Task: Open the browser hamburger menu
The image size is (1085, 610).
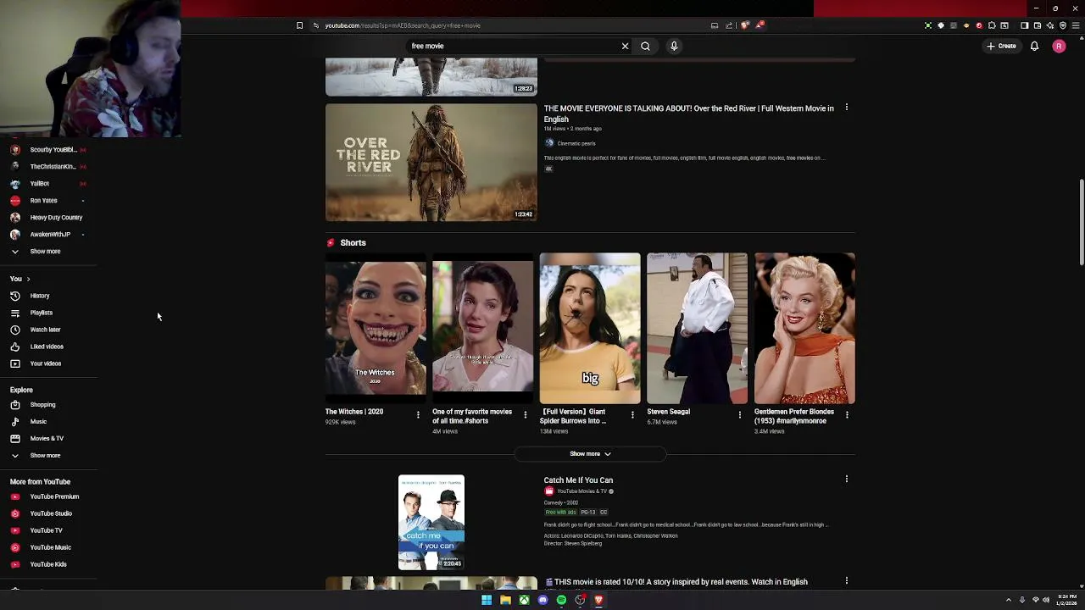Action: coord(1077,25)
